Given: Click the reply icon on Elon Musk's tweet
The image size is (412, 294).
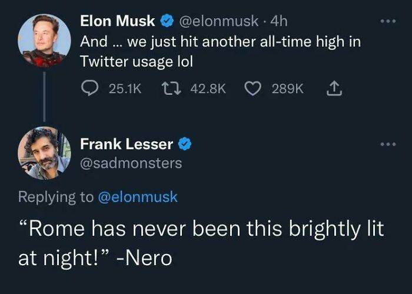Looking at the screenshot, I should point(89,88).
